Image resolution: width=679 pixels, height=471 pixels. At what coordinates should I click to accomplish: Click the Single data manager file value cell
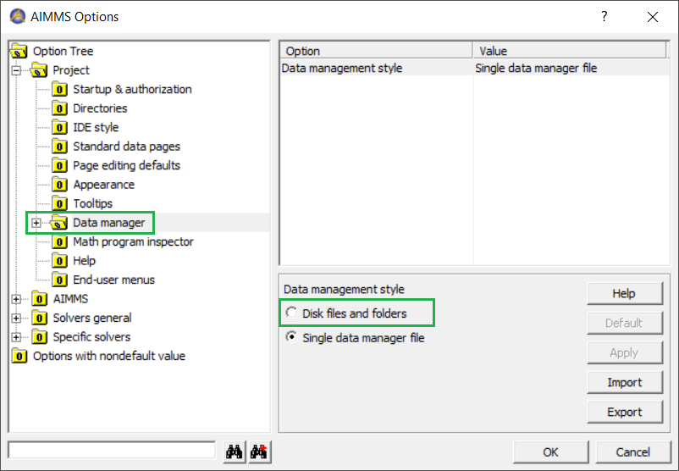pyautogui.click(x=536, y=68)
